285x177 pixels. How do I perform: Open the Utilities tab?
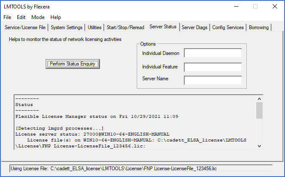point(94,27)
